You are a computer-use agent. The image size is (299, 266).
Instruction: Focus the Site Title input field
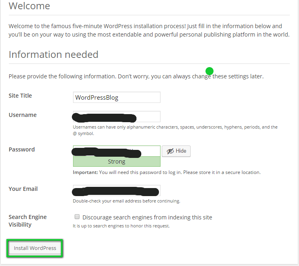pos(117,97)
